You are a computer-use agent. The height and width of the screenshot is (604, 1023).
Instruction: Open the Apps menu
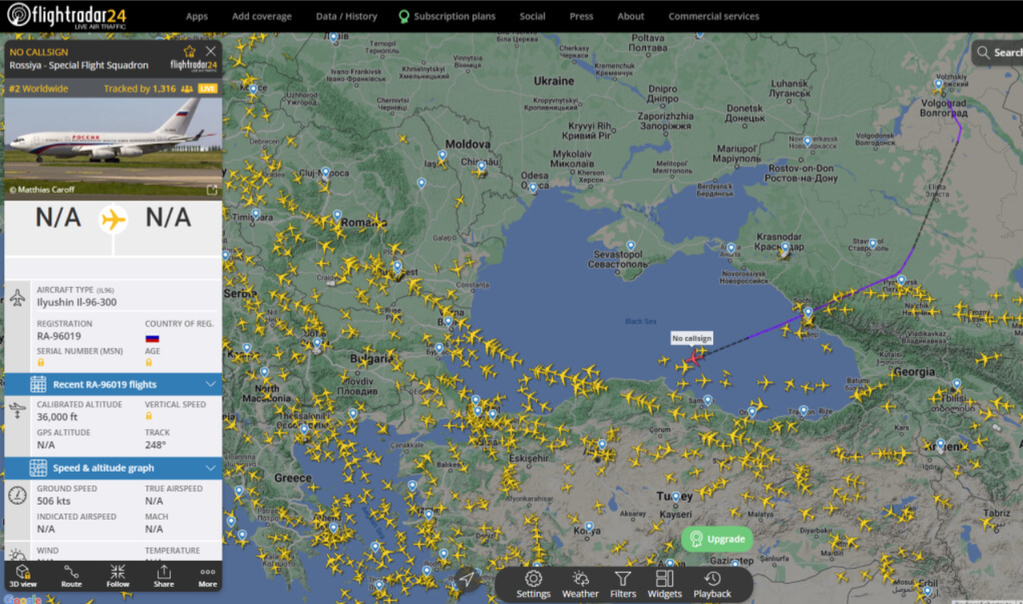click(197, 16)
